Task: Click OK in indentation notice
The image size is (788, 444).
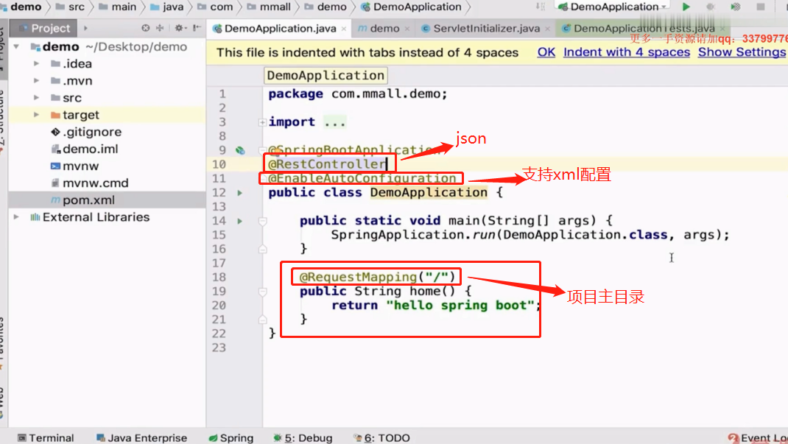Action: (x=546, y=52)
